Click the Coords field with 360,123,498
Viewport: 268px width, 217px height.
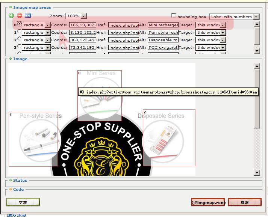83,40
